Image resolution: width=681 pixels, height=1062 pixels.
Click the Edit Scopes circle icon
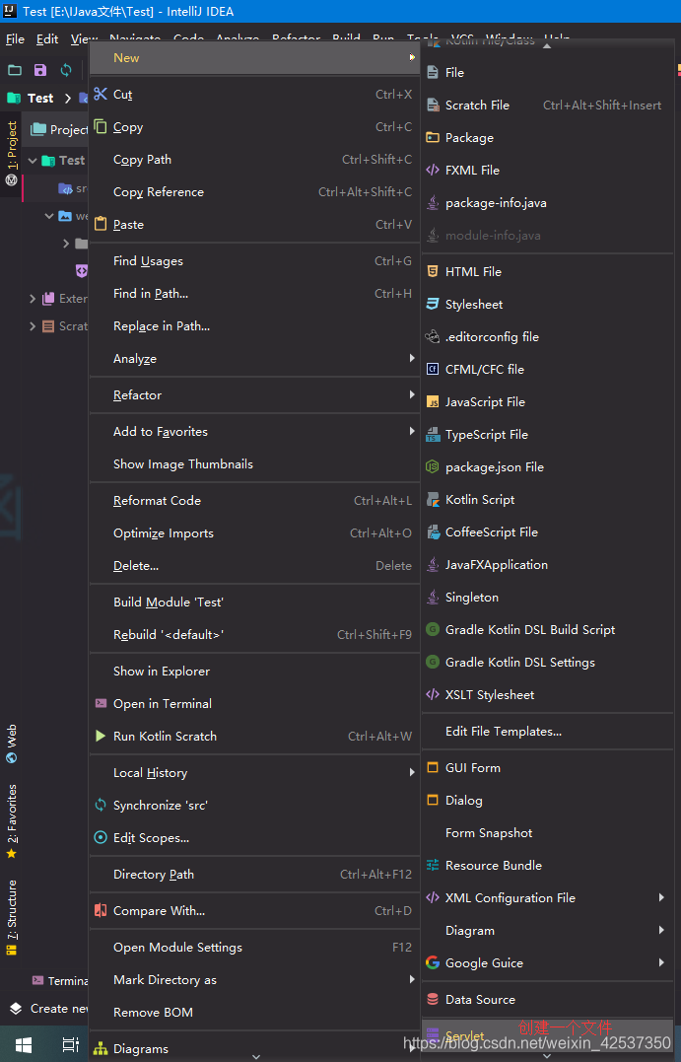pyautogui.click(x=101, y=837)
